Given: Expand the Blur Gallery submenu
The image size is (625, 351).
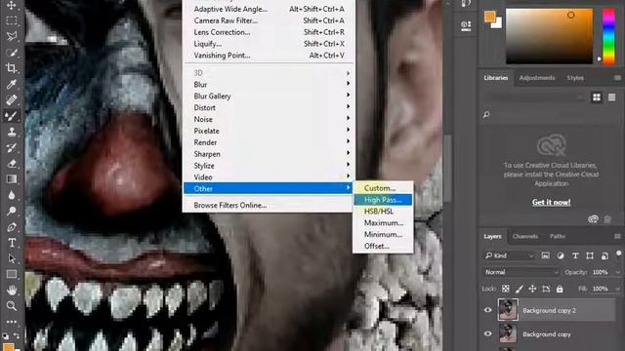Looking at the screenshot, I should point(269,96).
